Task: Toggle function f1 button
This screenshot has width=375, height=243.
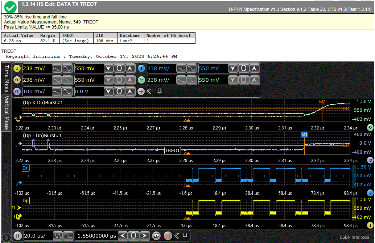Action: pyautogui.click(x=17, y=80)
